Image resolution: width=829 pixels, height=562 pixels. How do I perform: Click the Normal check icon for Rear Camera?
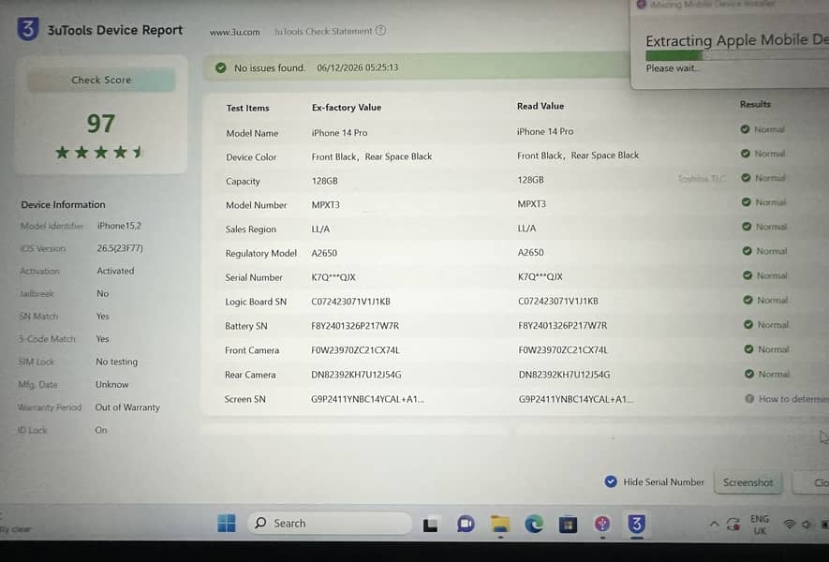(749, 374)
